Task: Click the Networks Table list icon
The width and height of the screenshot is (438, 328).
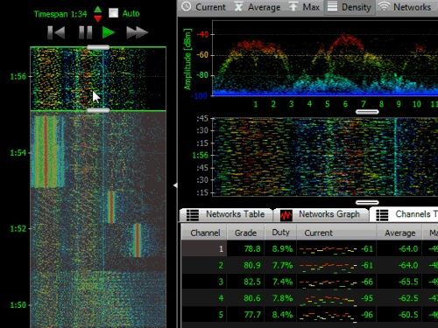Action: pyautogui.click(x=193, y=215)
